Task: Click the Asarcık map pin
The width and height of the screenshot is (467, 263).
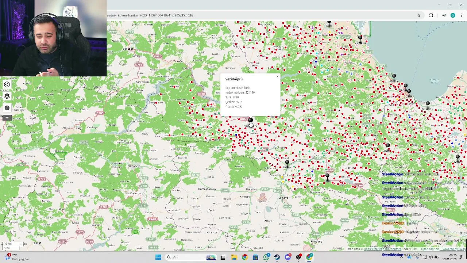Action: click(387, 146)
